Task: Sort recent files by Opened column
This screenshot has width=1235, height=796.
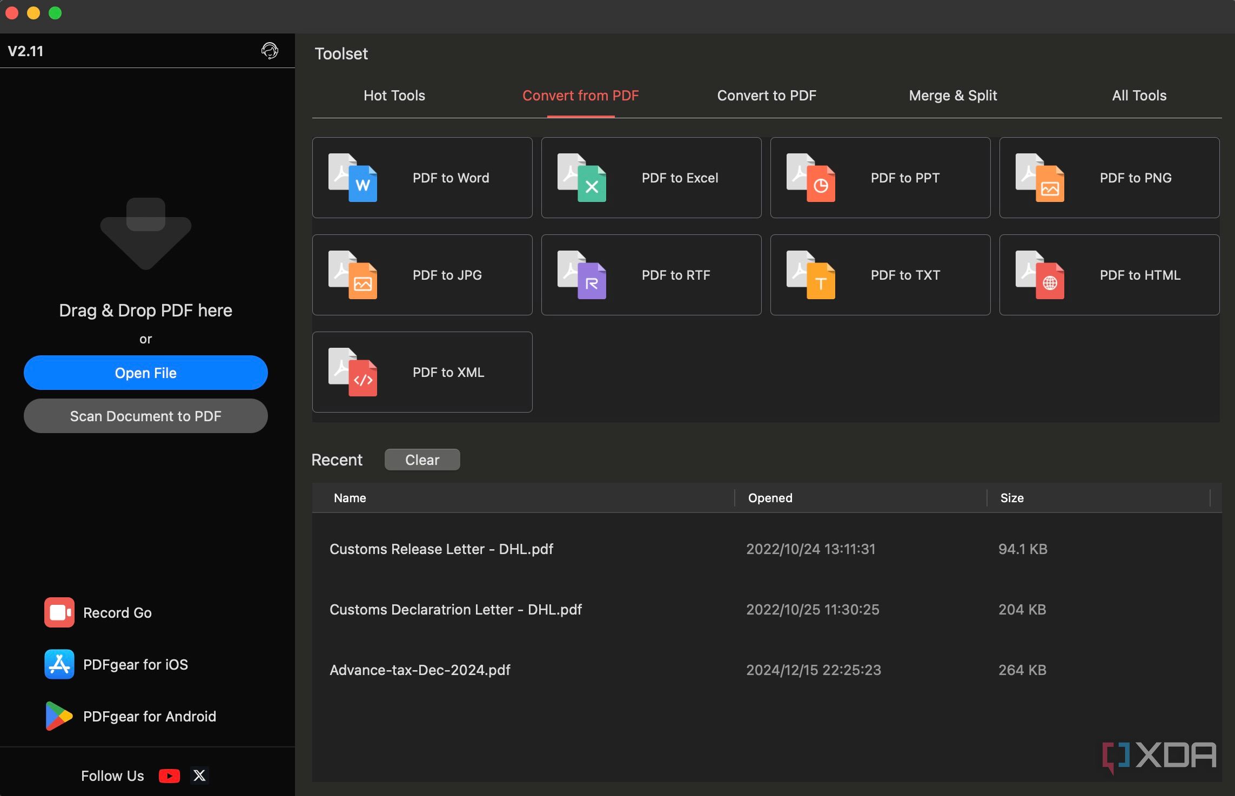Action: [x=770, y=498]
